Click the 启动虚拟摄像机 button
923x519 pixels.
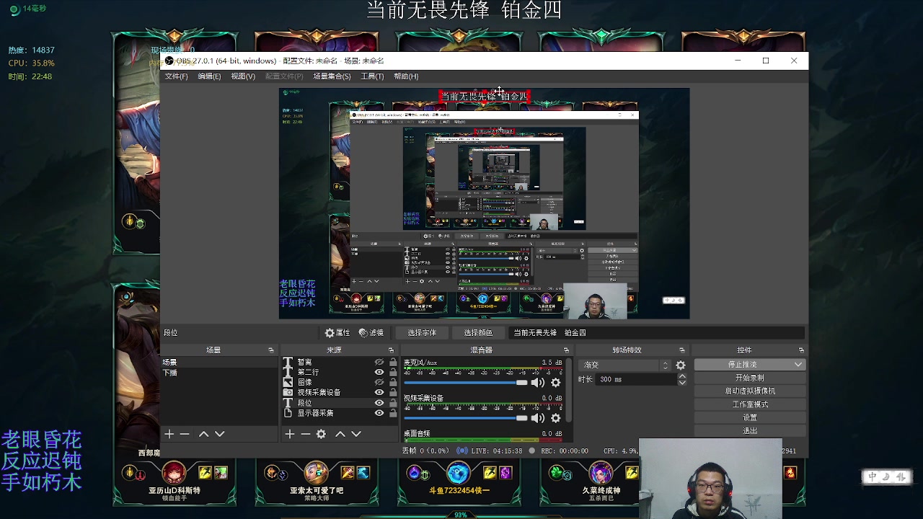click(749, 391)
